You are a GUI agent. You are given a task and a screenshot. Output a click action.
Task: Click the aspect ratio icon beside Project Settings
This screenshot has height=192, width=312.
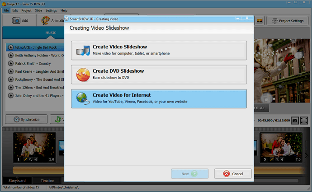pos(259,21)
